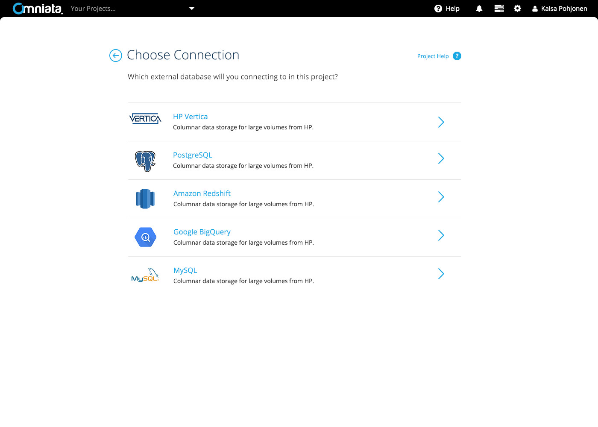This screenshot has height=427, width=598.
Task: Click the Google BigQuery hexagon logo
Action: click(x=145, y=237)
